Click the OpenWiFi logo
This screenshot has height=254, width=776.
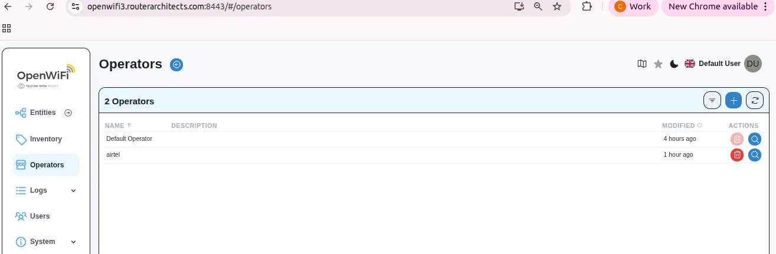pos(46,76)
